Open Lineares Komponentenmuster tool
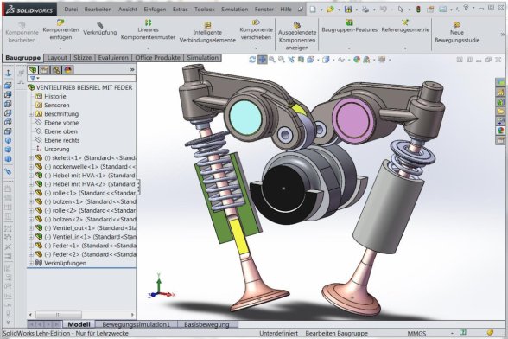The width and height of the screenshot is (508, 339). click(148, 29)
